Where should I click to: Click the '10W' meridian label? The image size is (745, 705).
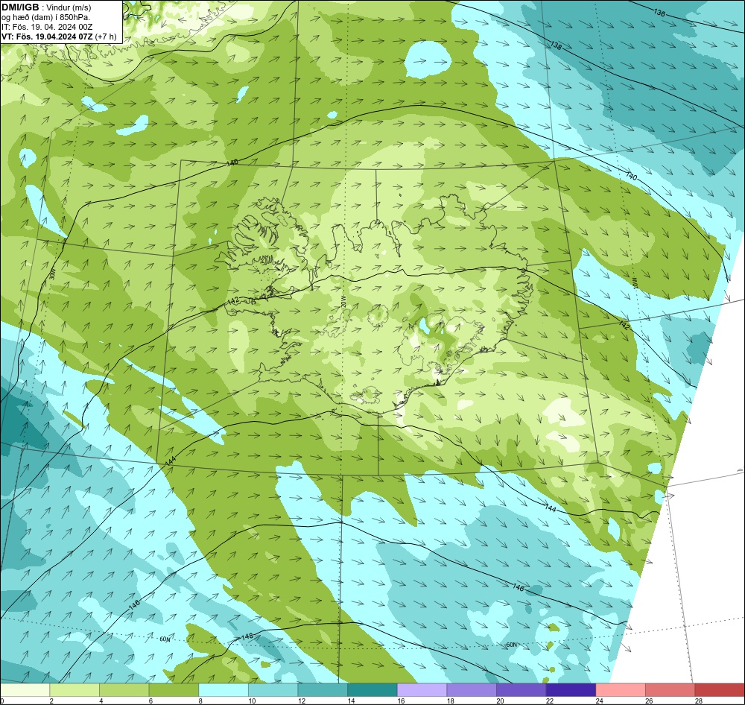pyautogui.click(x=633, y=282)
